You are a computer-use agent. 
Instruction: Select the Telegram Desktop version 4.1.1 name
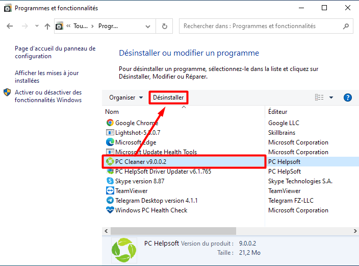click(x=156, y=201)
